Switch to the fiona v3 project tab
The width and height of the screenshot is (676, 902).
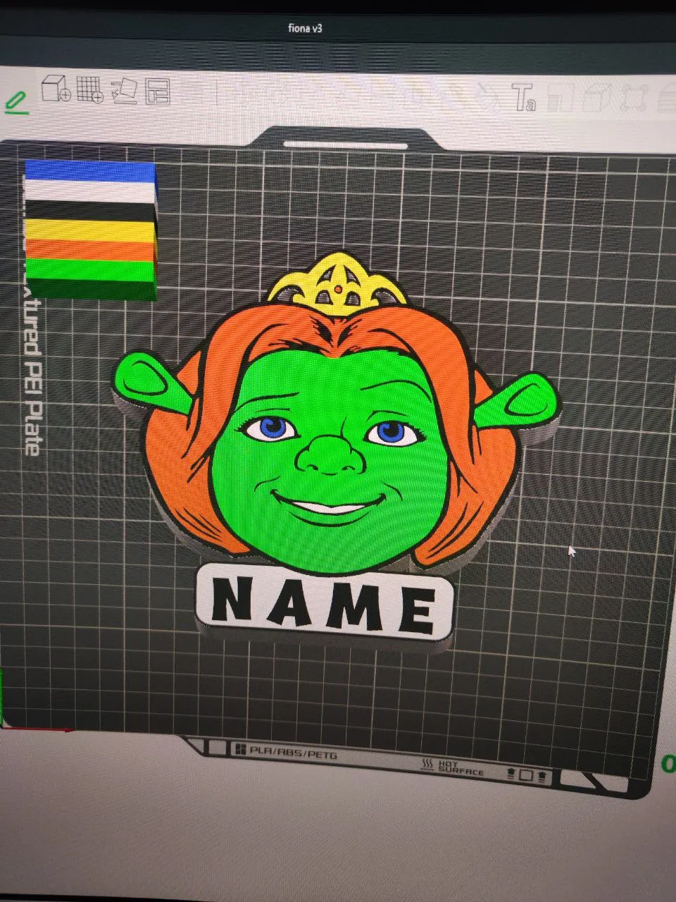(x=305, y=28)
